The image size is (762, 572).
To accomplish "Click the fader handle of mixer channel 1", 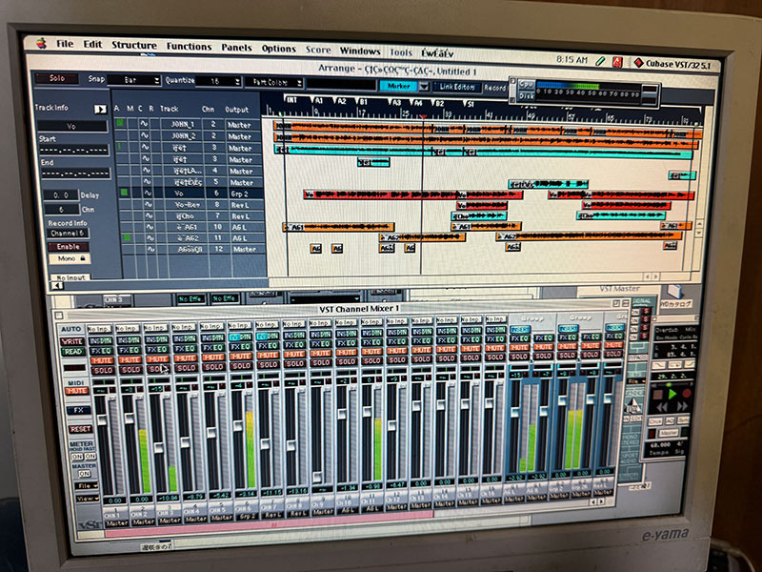I will (x=102, y=419).
